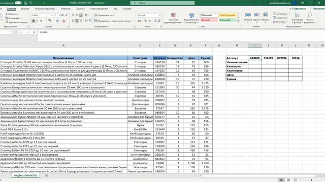Image resolution: width=325 pixels, height=182 pixels.
Task: Click the Accounting currency format icon
Action: tap(140, 21)
